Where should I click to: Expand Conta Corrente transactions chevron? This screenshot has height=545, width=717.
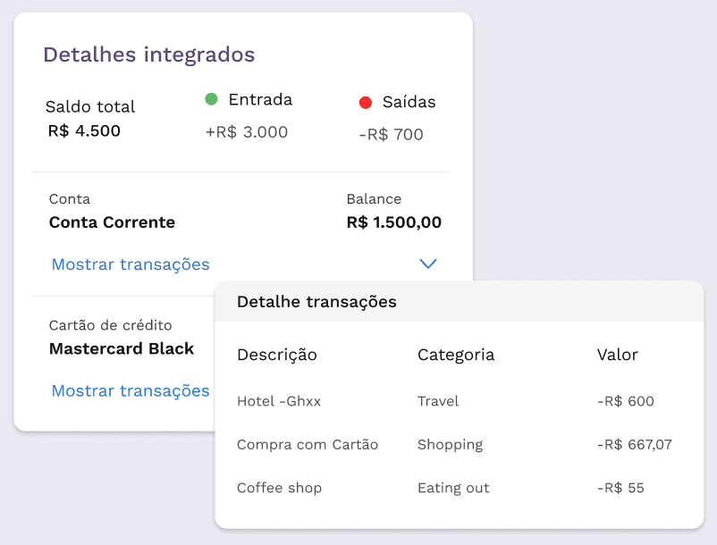pyautogui.click(x=428, y=264)
